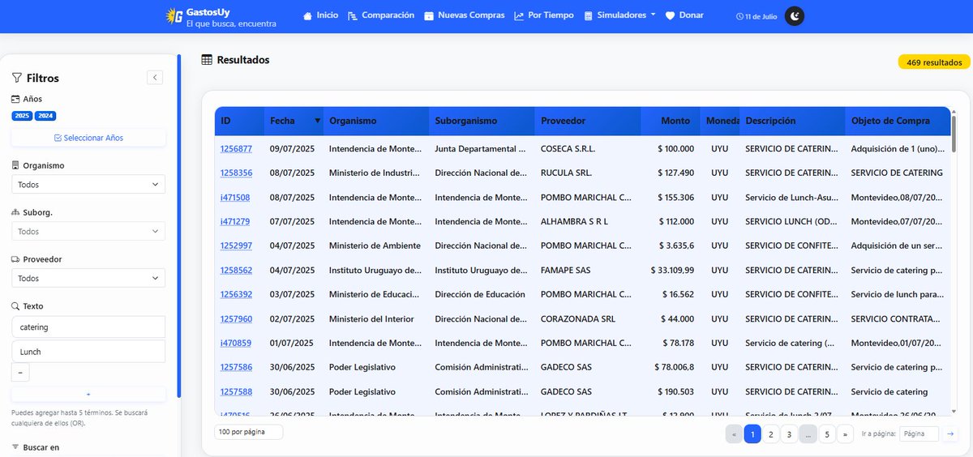Click COSECA S.R.L. provider cell
This screenshot has width=973, height=457.
click(587, 149)
